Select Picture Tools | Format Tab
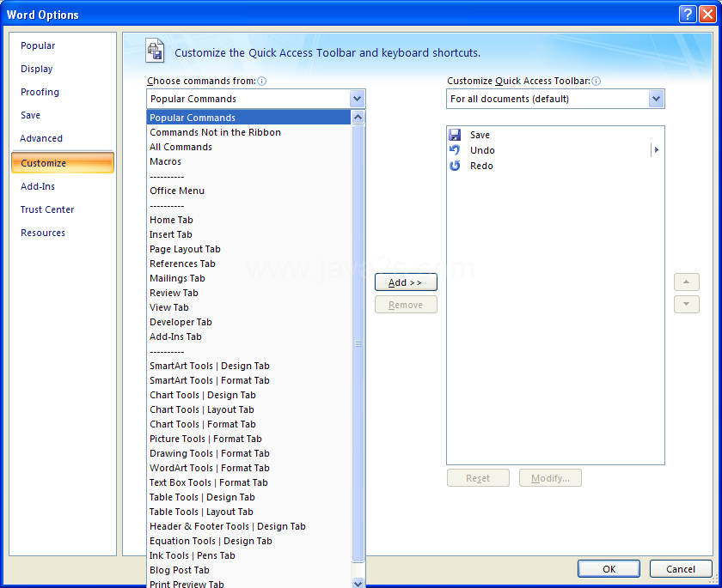The height and width of the screenshot is (588, 722). 248,439
